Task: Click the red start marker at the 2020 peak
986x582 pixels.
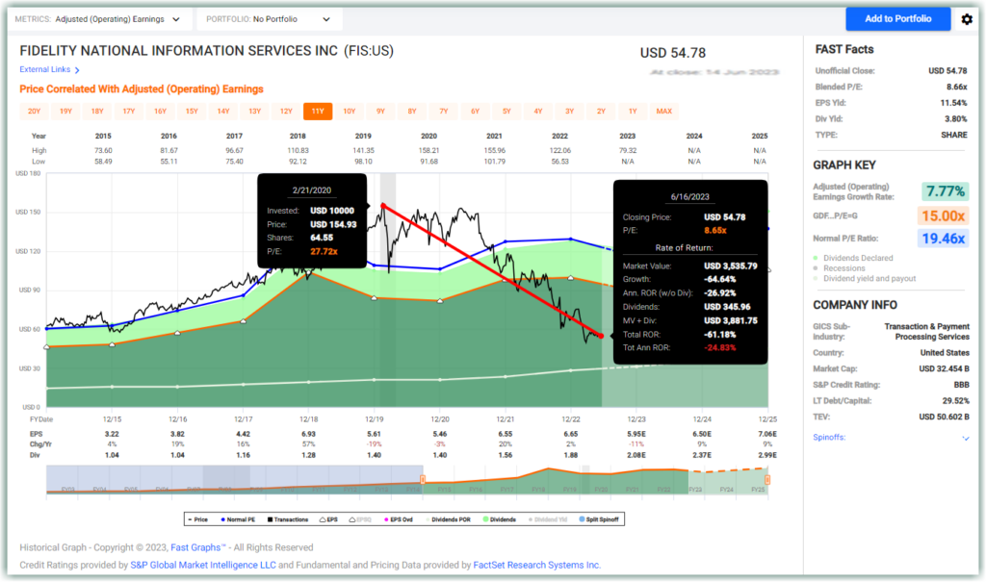Action: coord(383,206)
